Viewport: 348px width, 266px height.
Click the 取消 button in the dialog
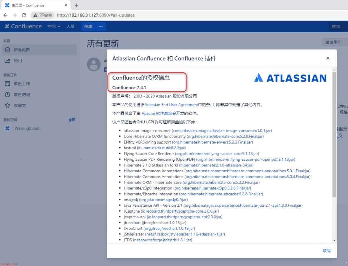326,251
